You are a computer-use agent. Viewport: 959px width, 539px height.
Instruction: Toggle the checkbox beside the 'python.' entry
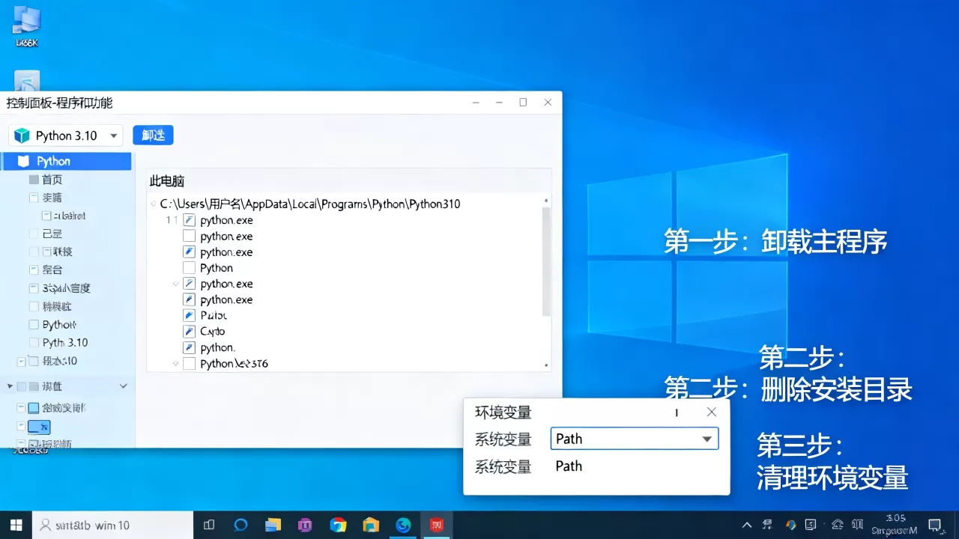pos(189,347)
